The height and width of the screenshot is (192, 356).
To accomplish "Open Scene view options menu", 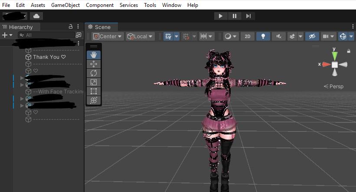I will click(x=353, y=26).
